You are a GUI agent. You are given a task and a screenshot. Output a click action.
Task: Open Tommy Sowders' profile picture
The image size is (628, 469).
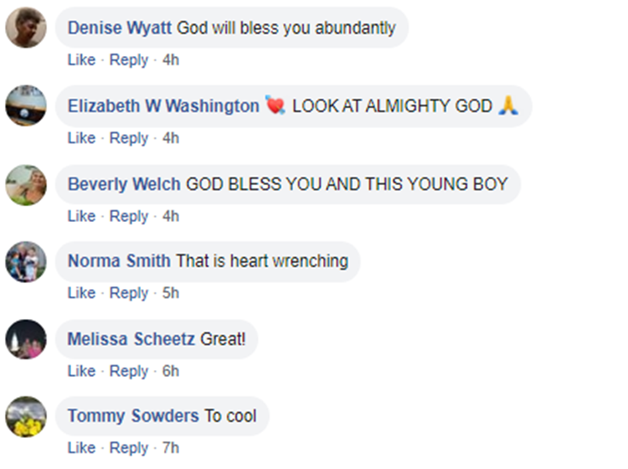point(26,416)
